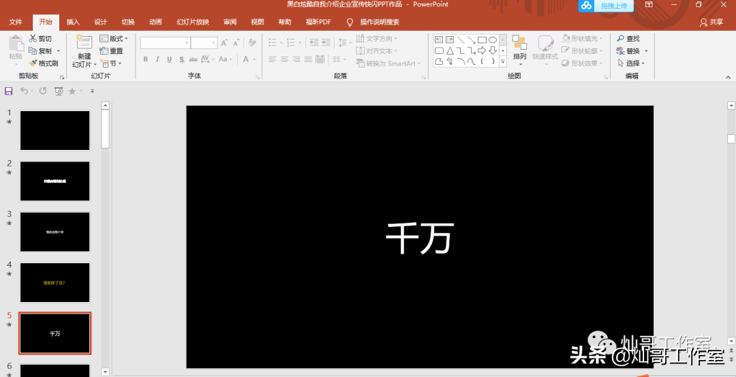Screen dimensions: 736x377
Task: Open the Replace (替换) dropdown arrow
Action: [646, 50]
